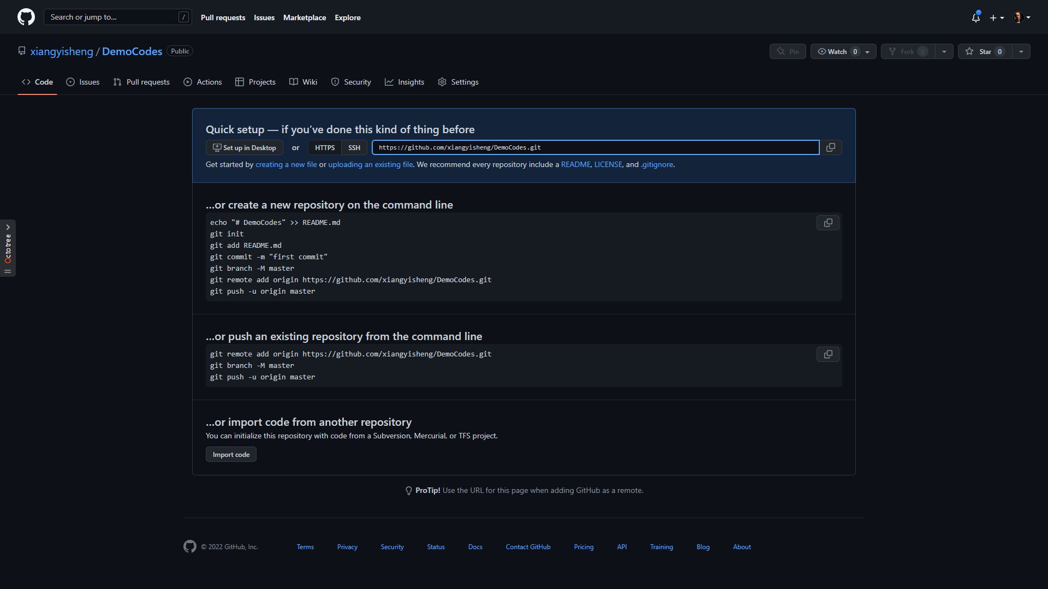Select the SSH clone option
The width and height of the screenshot is (1048, 589).
tap(354, 147)
